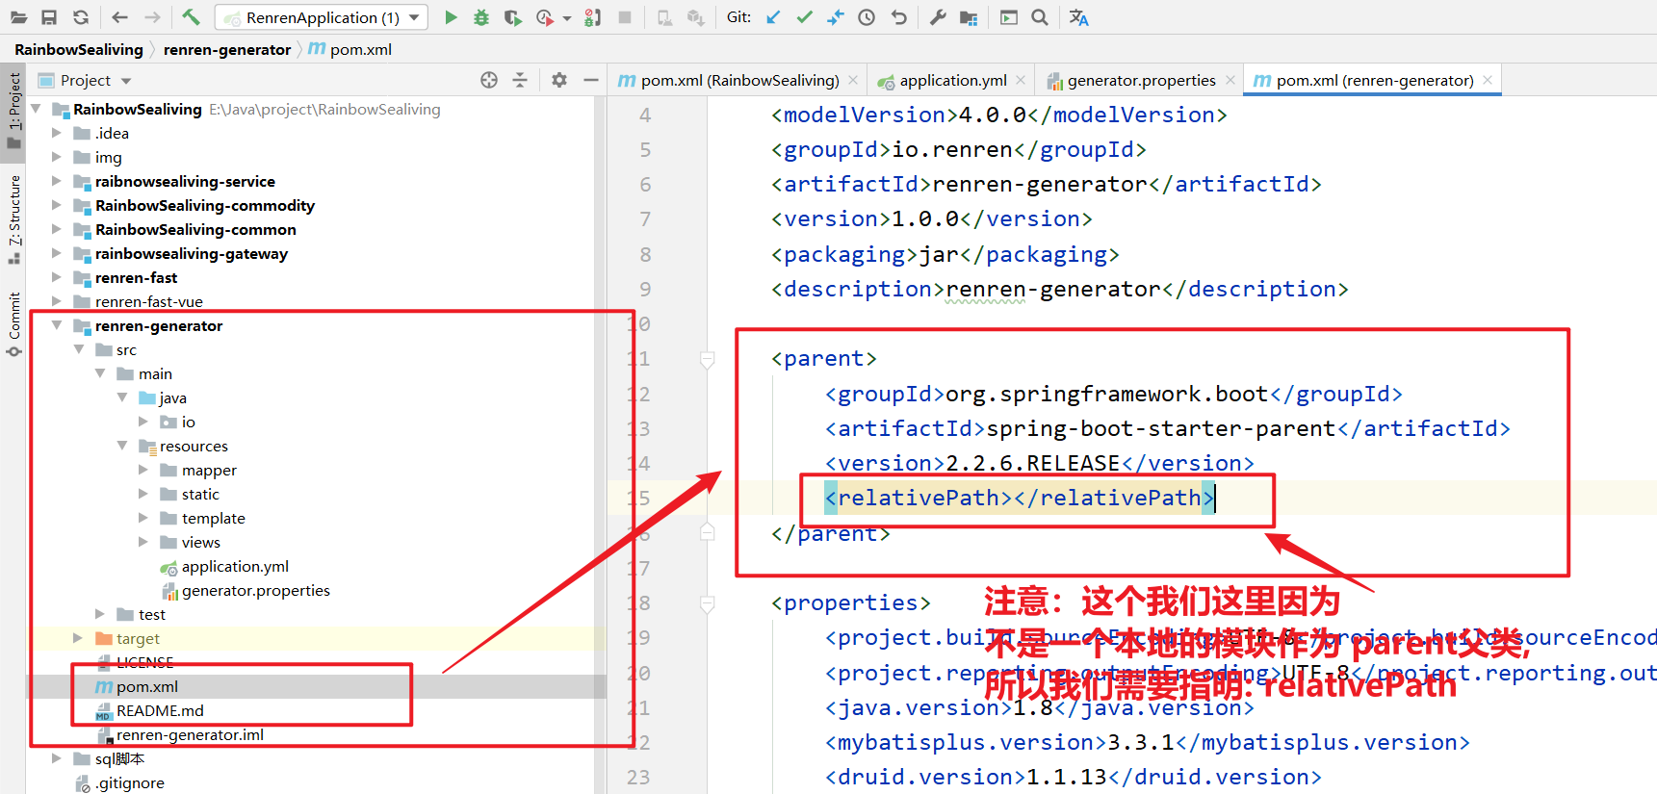Show Git history with the clock icon

point(867,17)
